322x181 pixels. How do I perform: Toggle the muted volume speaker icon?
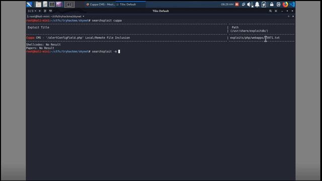click(x=250, y=5)
